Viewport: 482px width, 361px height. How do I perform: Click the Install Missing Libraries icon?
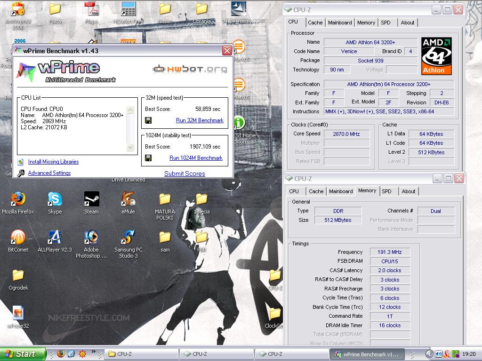point(21,162)
